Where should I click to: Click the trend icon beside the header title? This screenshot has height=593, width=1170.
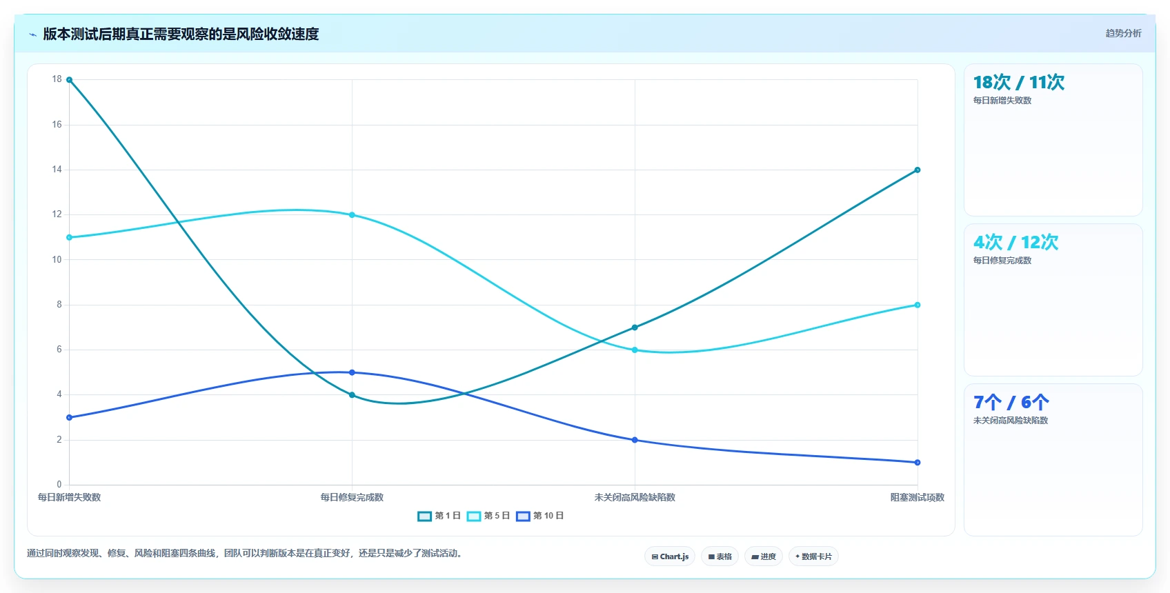[32, 34]
